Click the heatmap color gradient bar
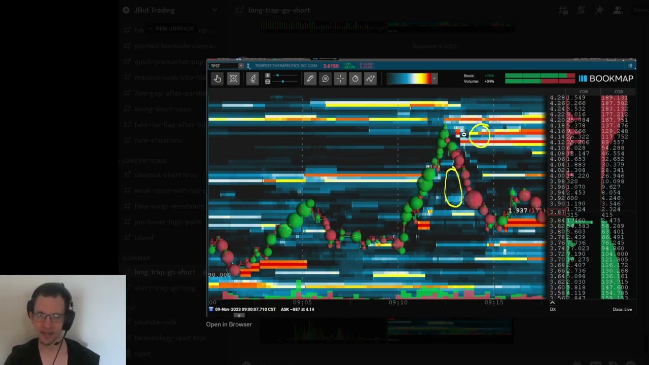Image resolution: width=649 pixels, height=365 pixels. click(409, 79)
